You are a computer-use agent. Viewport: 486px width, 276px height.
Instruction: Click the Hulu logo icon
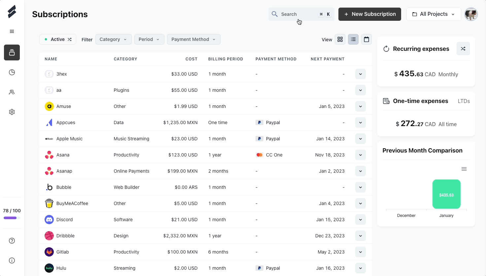click(49, 268)
